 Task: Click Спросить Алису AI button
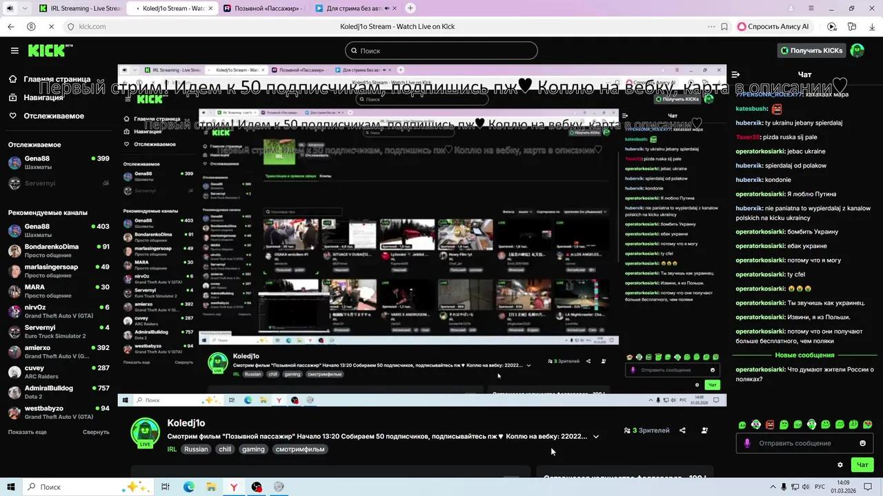click(x=773, y=26)
